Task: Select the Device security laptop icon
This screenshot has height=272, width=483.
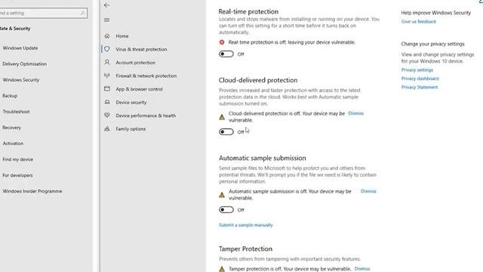Action: [x=107, y=102]
